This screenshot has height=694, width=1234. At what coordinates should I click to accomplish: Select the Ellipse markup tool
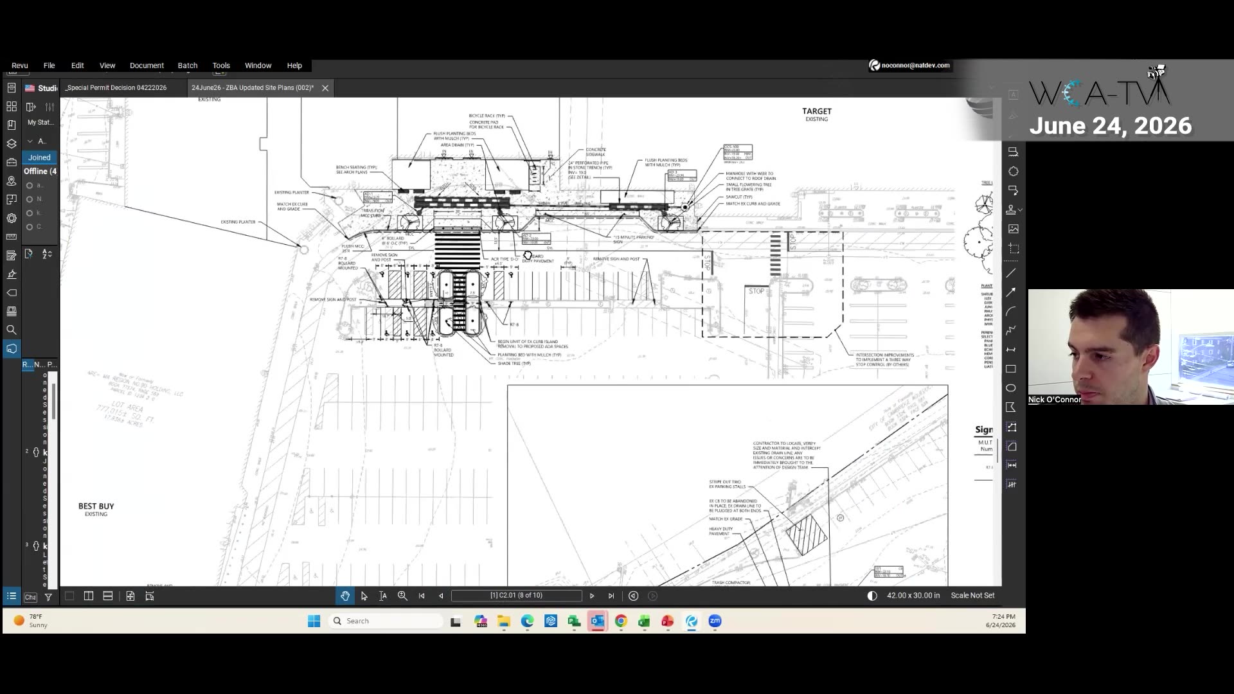(1011, 388)
